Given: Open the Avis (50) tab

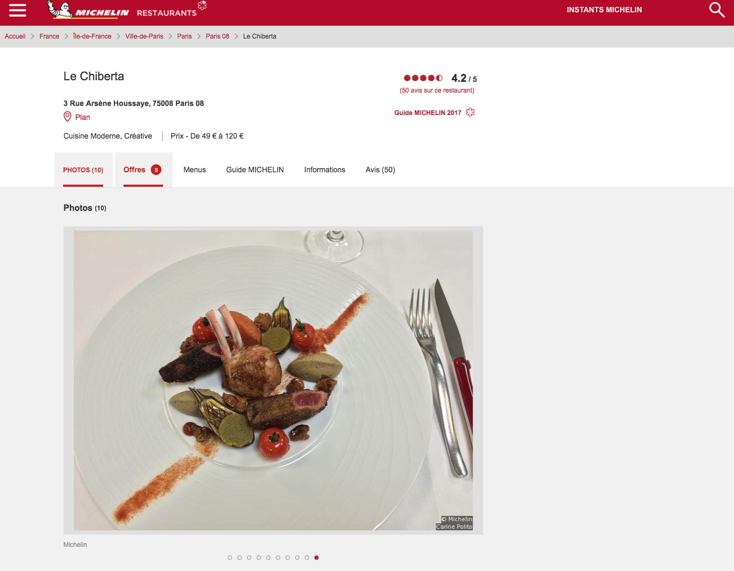Looking at the screenshot, I should pyautogui.click(x=380, y=170).
